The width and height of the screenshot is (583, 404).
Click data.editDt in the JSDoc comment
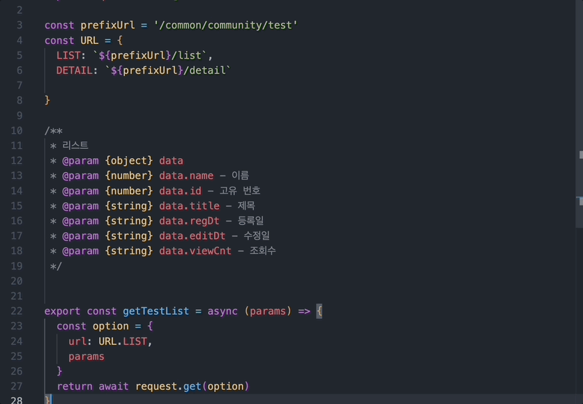(192, 236)
